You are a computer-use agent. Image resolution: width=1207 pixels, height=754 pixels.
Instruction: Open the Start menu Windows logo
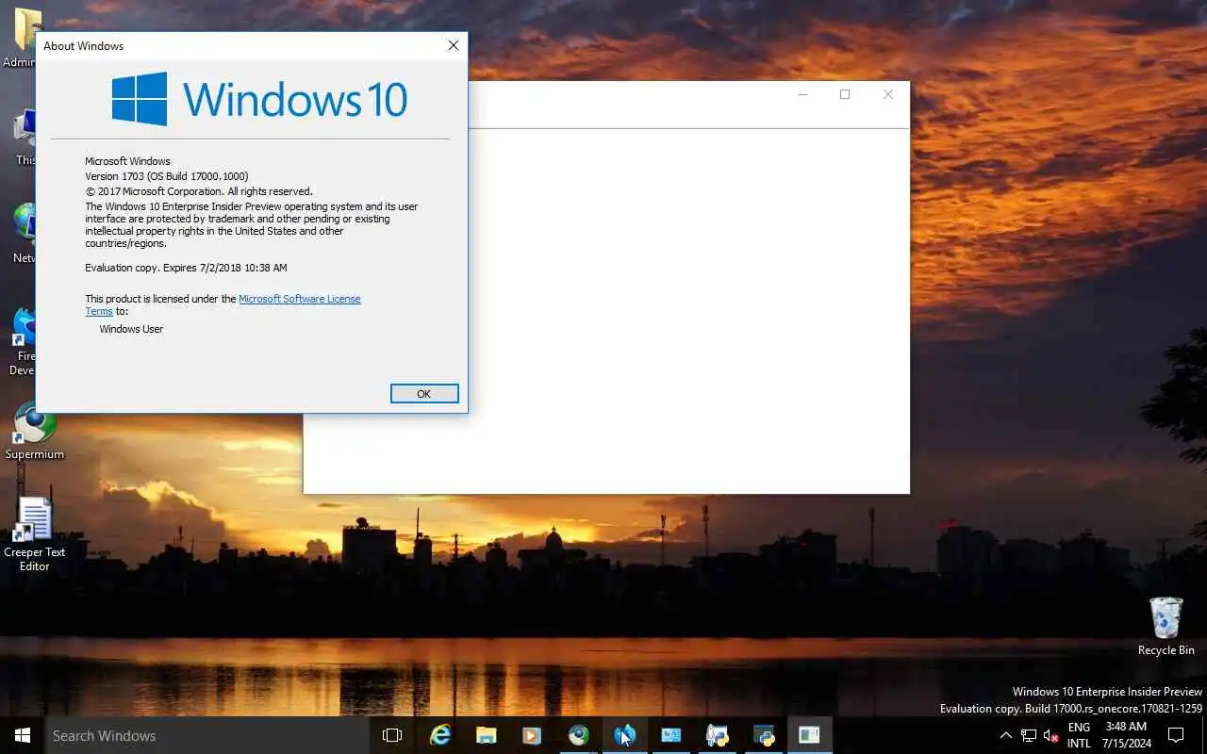coord(23,735)
